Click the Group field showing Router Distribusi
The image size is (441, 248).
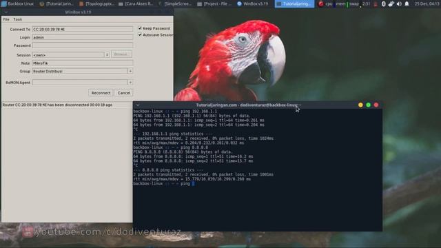(x=80, y=71)
